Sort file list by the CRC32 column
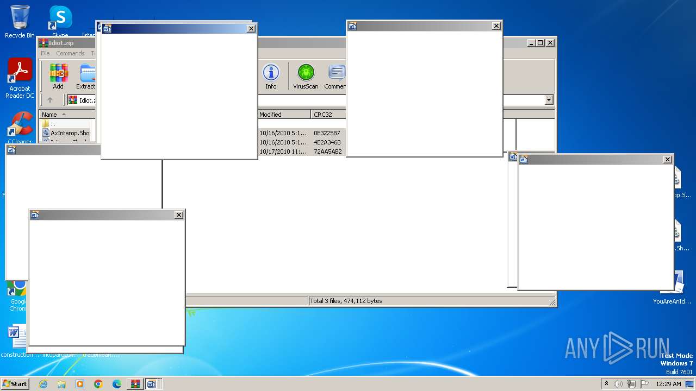This screenshot has height=391, width=696. coord(328,115)
